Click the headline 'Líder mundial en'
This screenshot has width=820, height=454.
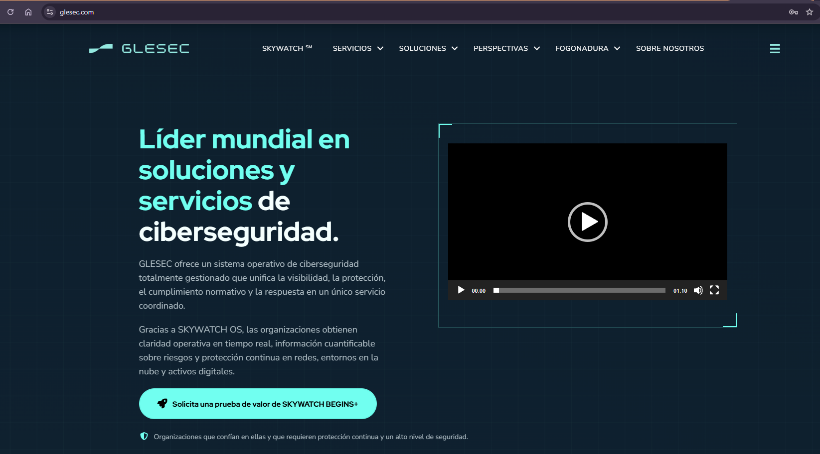coord(244,139)
